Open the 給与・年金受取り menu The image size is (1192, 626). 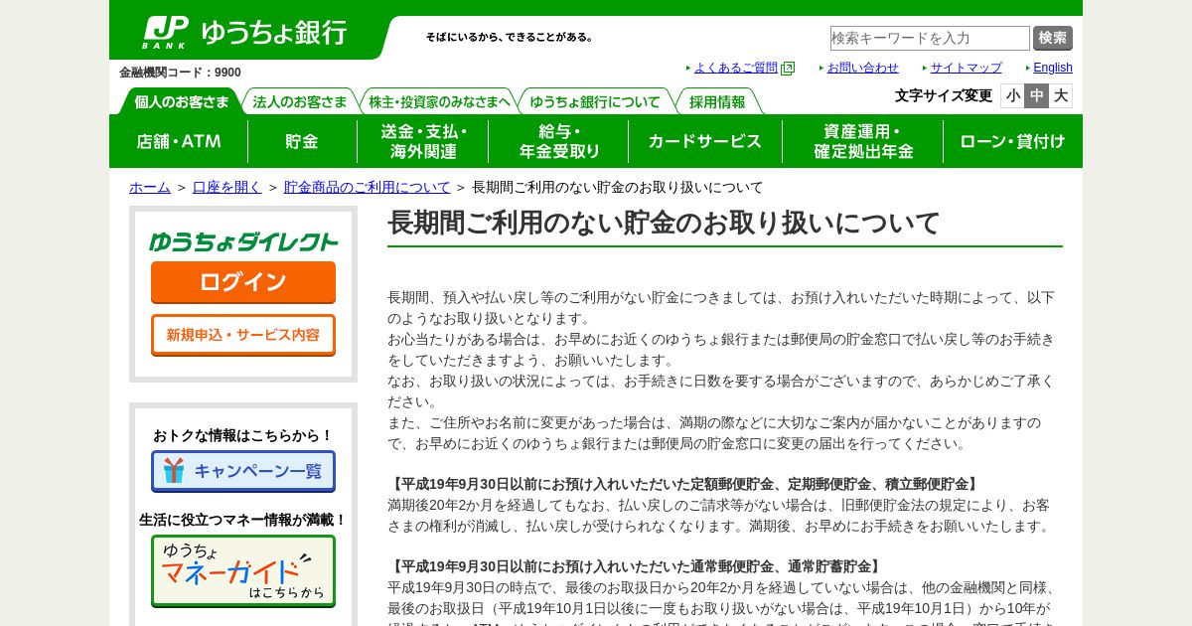559,141
